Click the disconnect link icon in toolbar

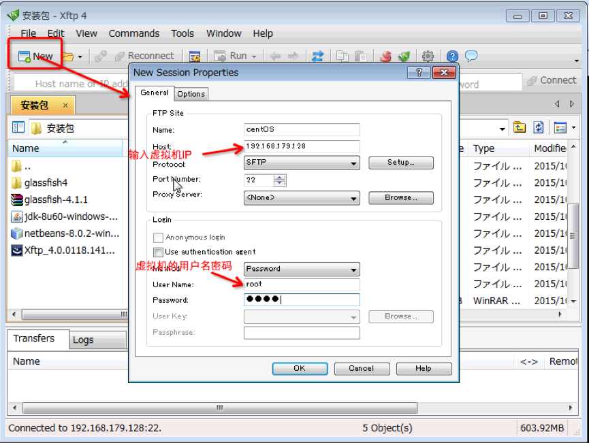(x=101, y=56)
